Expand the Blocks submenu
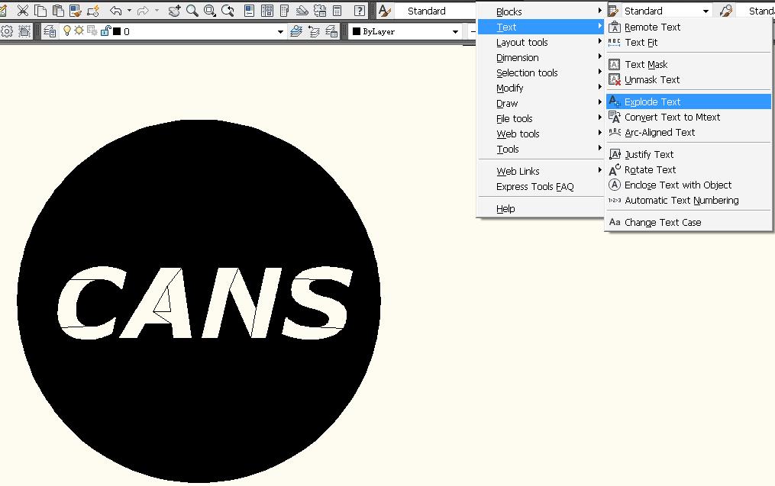 coord(541,11)
